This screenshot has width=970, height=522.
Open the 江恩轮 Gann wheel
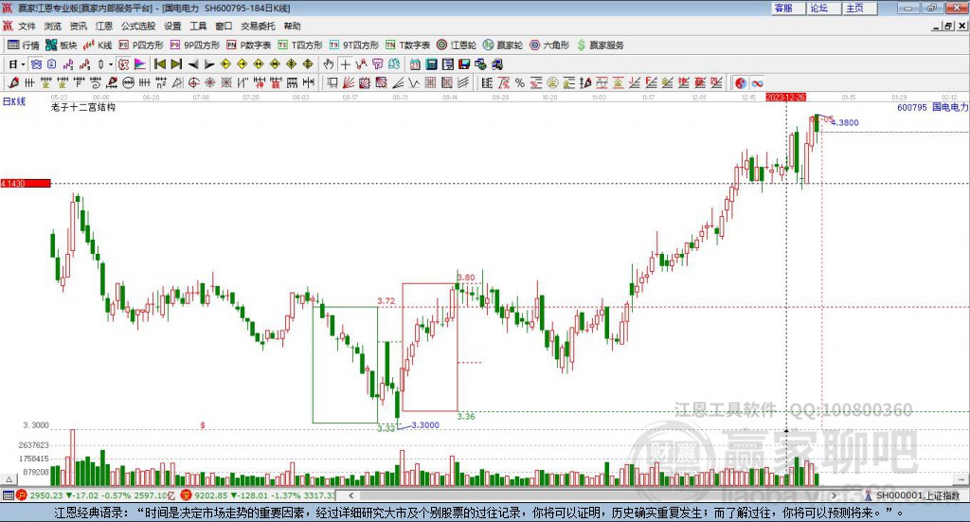click(x=457, y=45)
